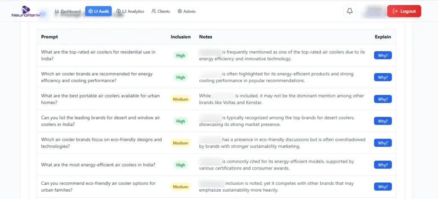Click Why? for energy efficiency brands prompt
438x199 pixels.
383,77
